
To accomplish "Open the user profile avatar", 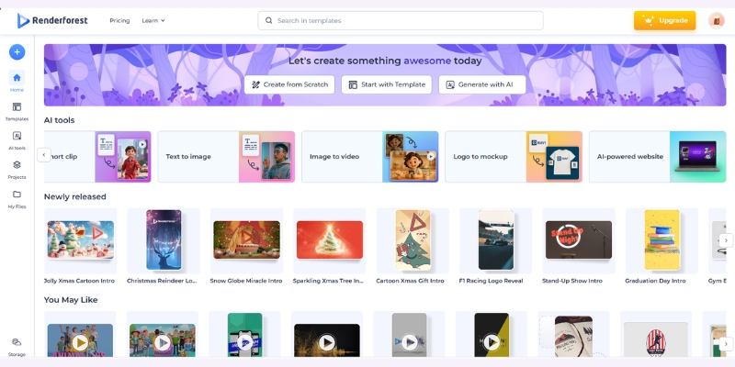I will pos(716,20).
